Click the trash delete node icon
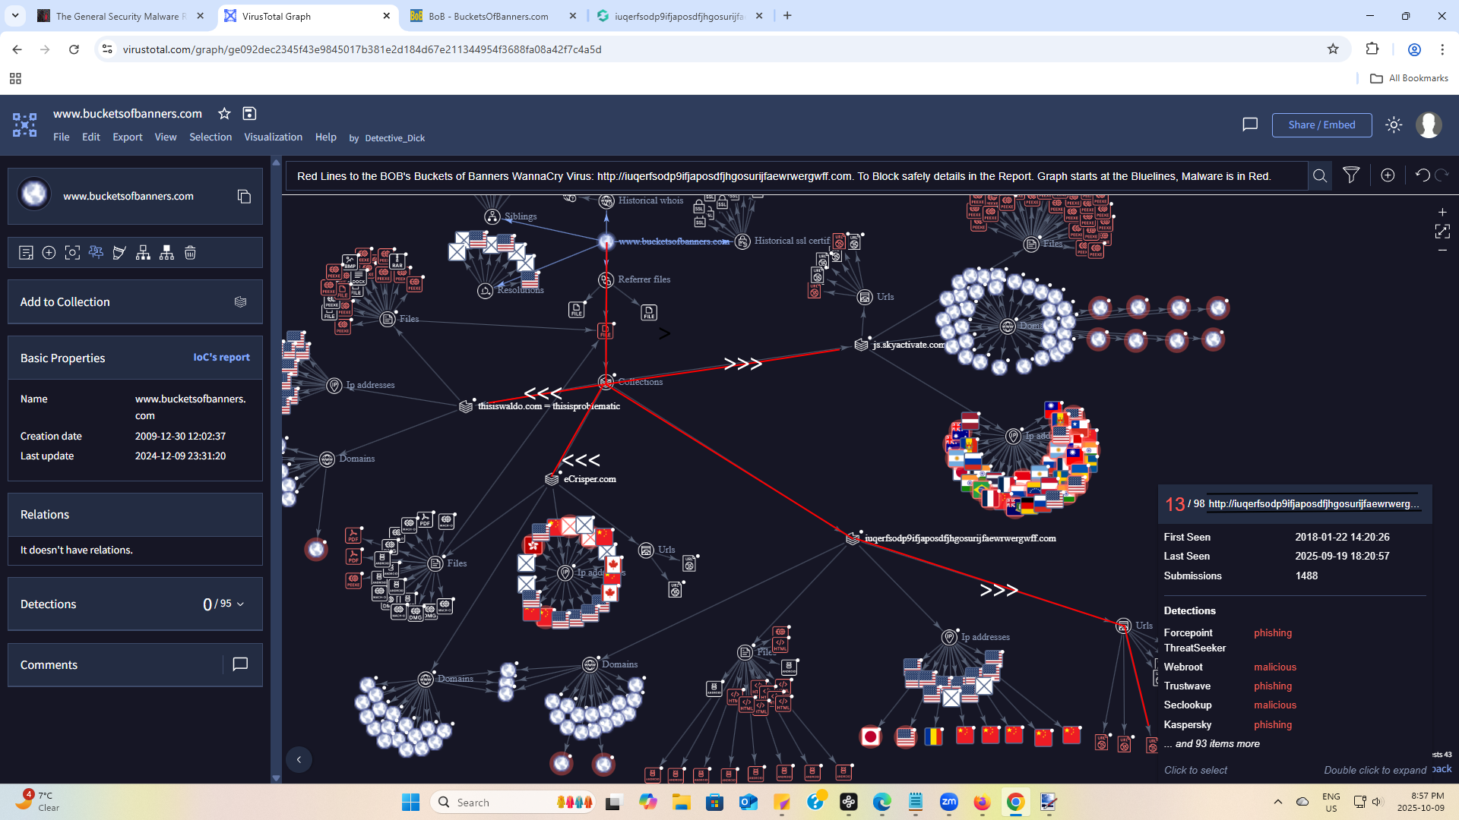The width and height of the screenshot is (1459, 820). pyautogui.click(x=190, y=253)
